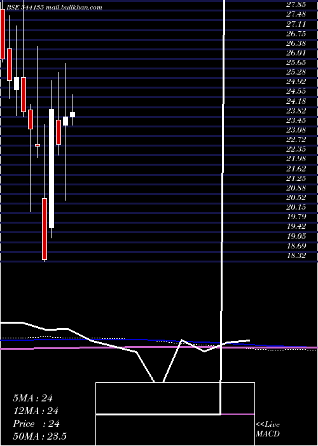This screenshot has height=446, width=318.
Task: Click the <<Live MACD label
Action: click(x=268, y=429)
